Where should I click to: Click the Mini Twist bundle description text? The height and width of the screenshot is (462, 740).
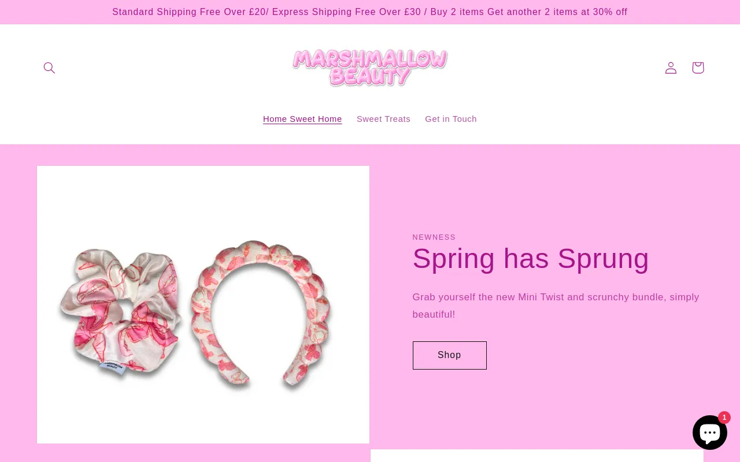coord(556,306)
